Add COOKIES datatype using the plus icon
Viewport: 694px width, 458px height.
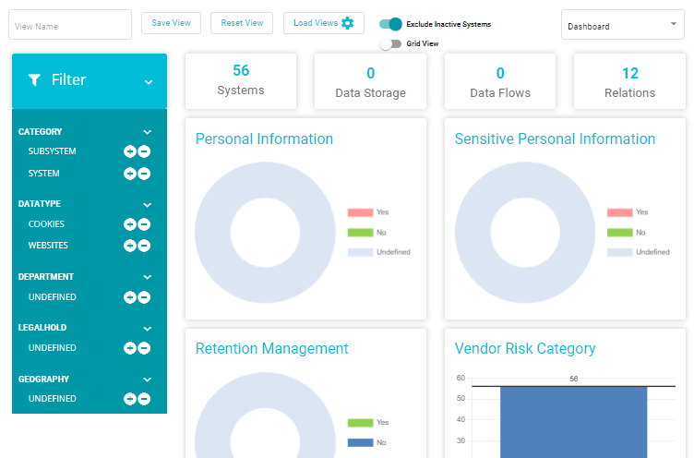click(x=130, y=224)
